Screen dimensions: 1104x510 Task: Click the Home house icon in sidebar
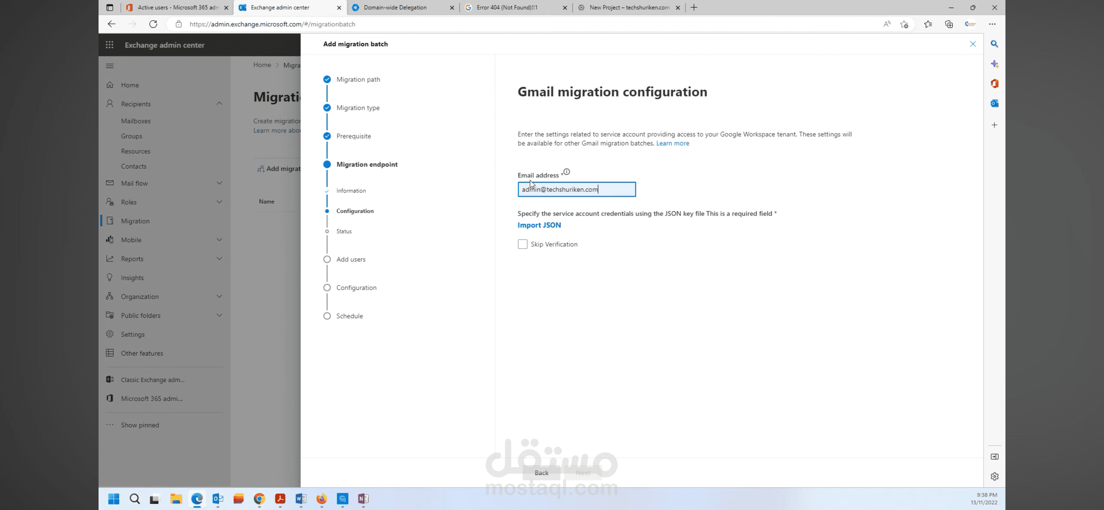pos(110,85)
